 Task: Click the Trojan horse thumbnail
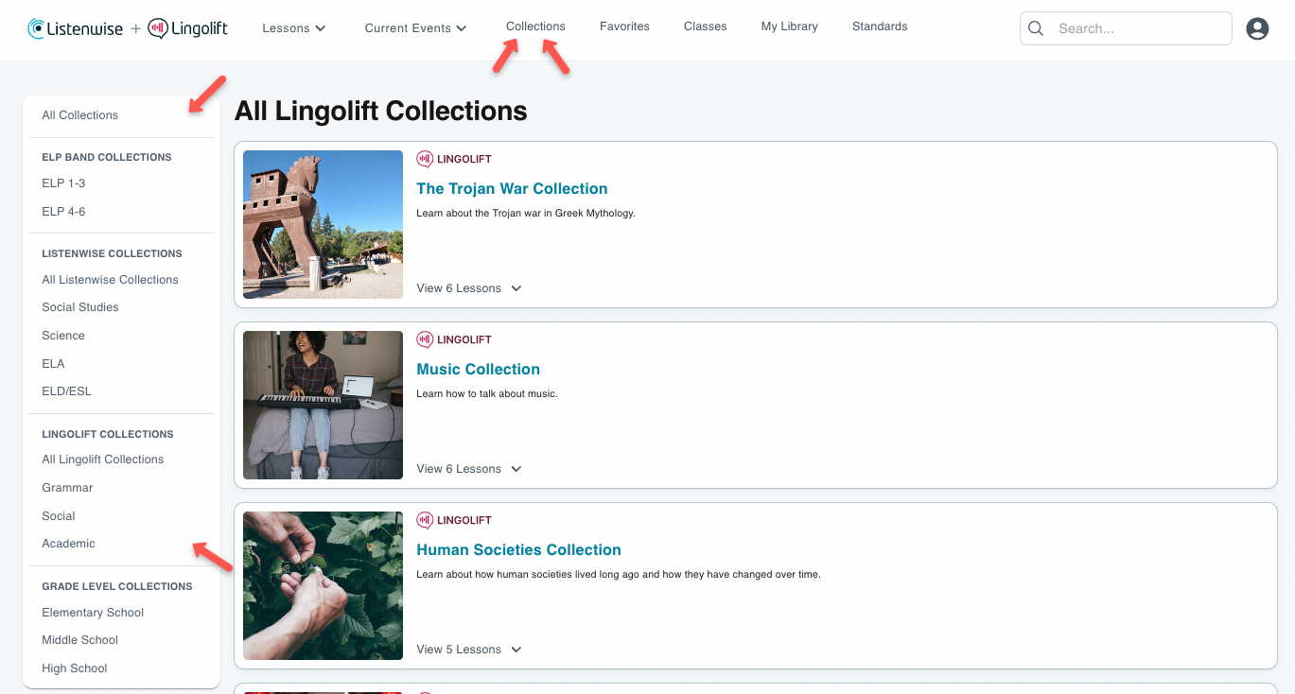tap(323, 225)
